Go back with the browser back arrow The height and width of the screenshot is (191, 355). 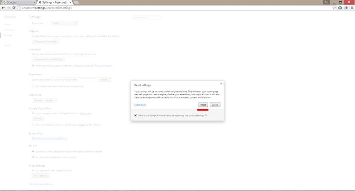pyautogui.click(x=3, y=8)
